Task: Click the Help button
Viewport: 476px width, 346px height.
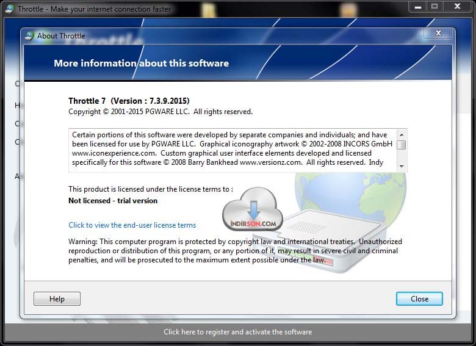Action: click(57, 298)
